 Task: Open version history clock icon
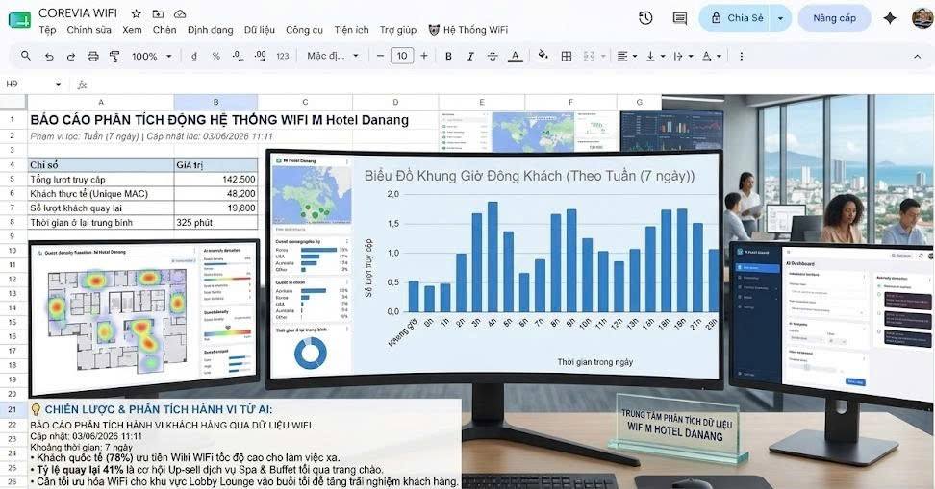click(645, 18)
